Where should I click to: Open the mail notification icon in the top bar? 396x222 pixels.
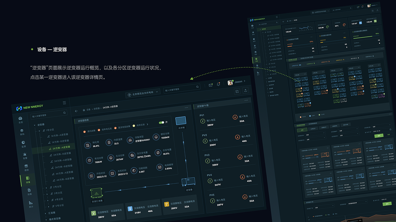click(x=210, y=85)
